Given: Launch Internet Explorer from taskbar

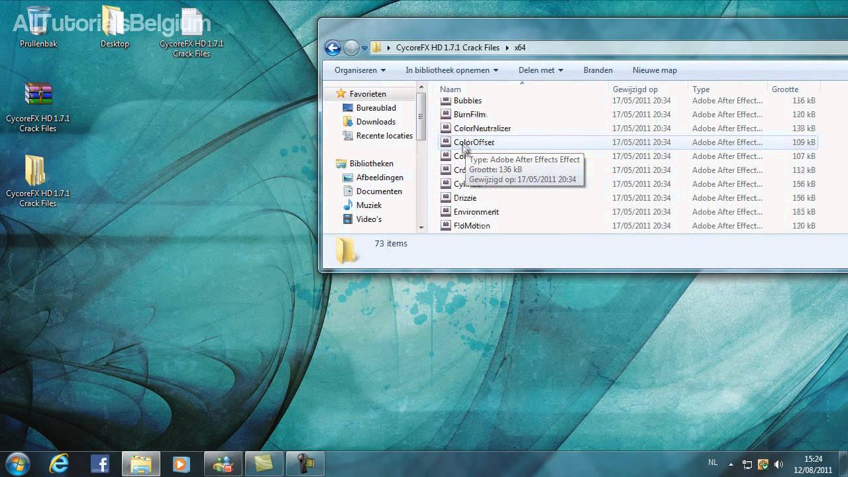Looking at the screenshot, I should point(59,464).
